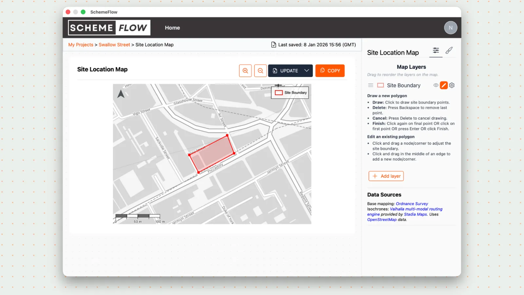
Task: Click the SchemeFlow logo
Action: [x=109, y=28]
